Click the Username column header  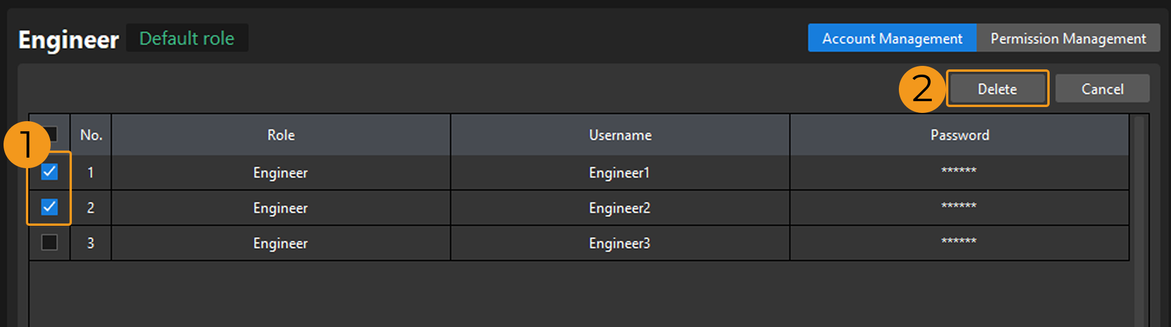(x=620, y=135)
